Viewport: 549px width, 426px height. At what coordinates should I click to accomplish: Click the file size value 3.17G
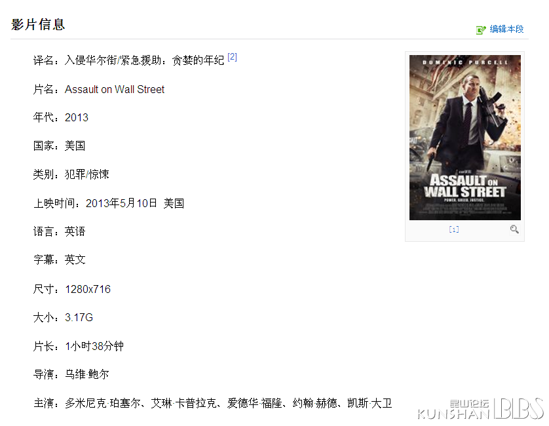pyautogui.click(x=79, y=317)
